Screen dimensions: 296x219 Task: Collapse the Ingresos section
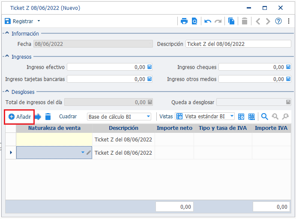click(x=7, y=56)
